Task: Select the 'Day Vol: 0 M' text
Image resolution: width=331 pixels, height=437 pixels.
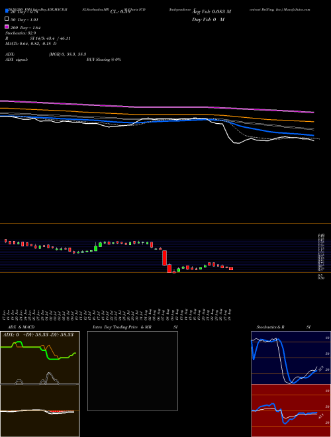Action: [208, 20]
